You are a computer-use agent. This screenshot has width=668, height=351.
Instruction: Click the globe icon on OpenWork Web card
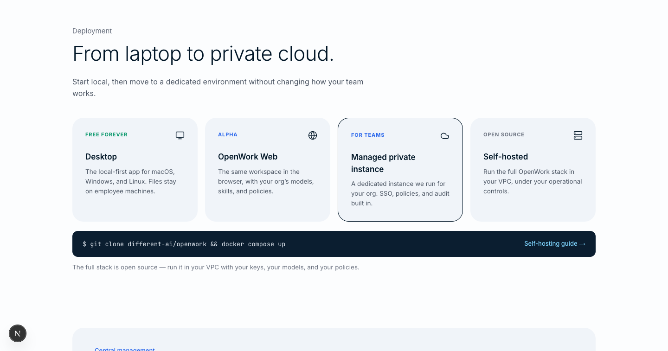(x=313, y=135)
